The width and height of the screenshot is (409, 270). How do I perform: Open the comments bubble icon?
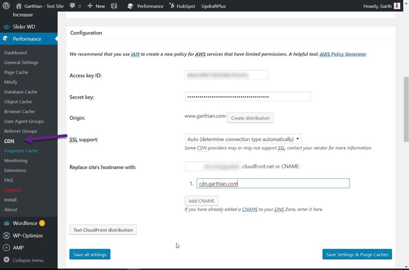(73, 6)
